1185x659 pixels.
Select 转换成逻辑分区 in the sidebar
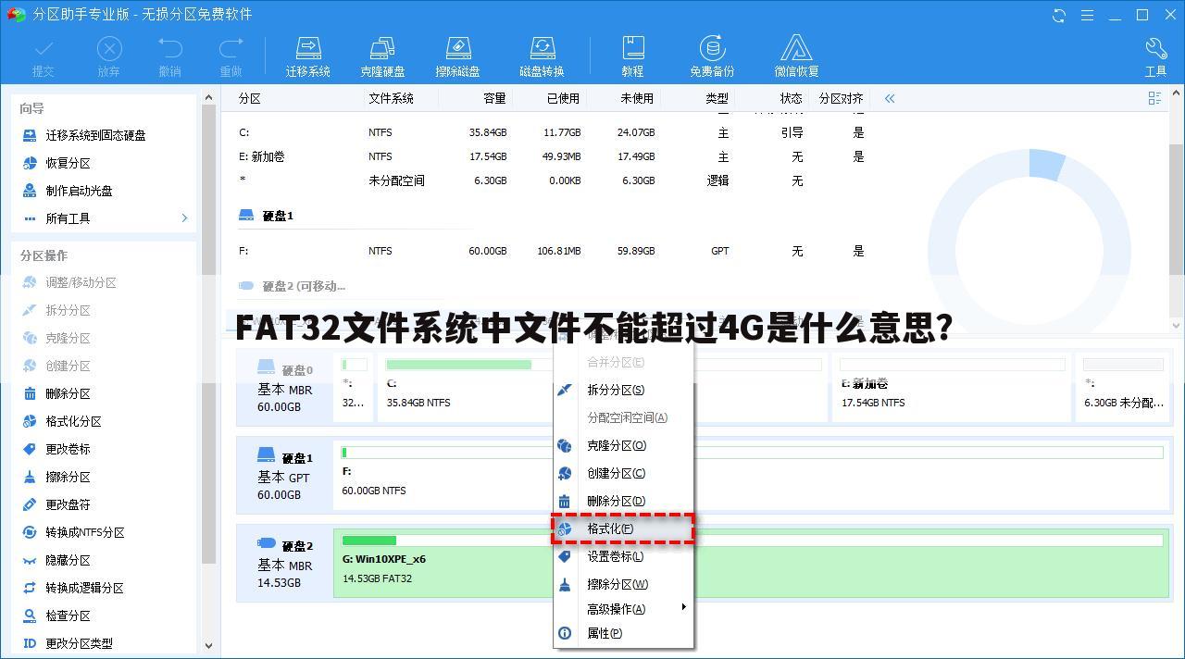(x=84, y=588)
